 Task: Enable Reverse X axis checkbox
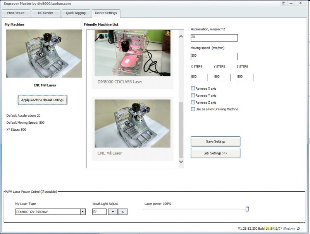[x=193, y=88]
